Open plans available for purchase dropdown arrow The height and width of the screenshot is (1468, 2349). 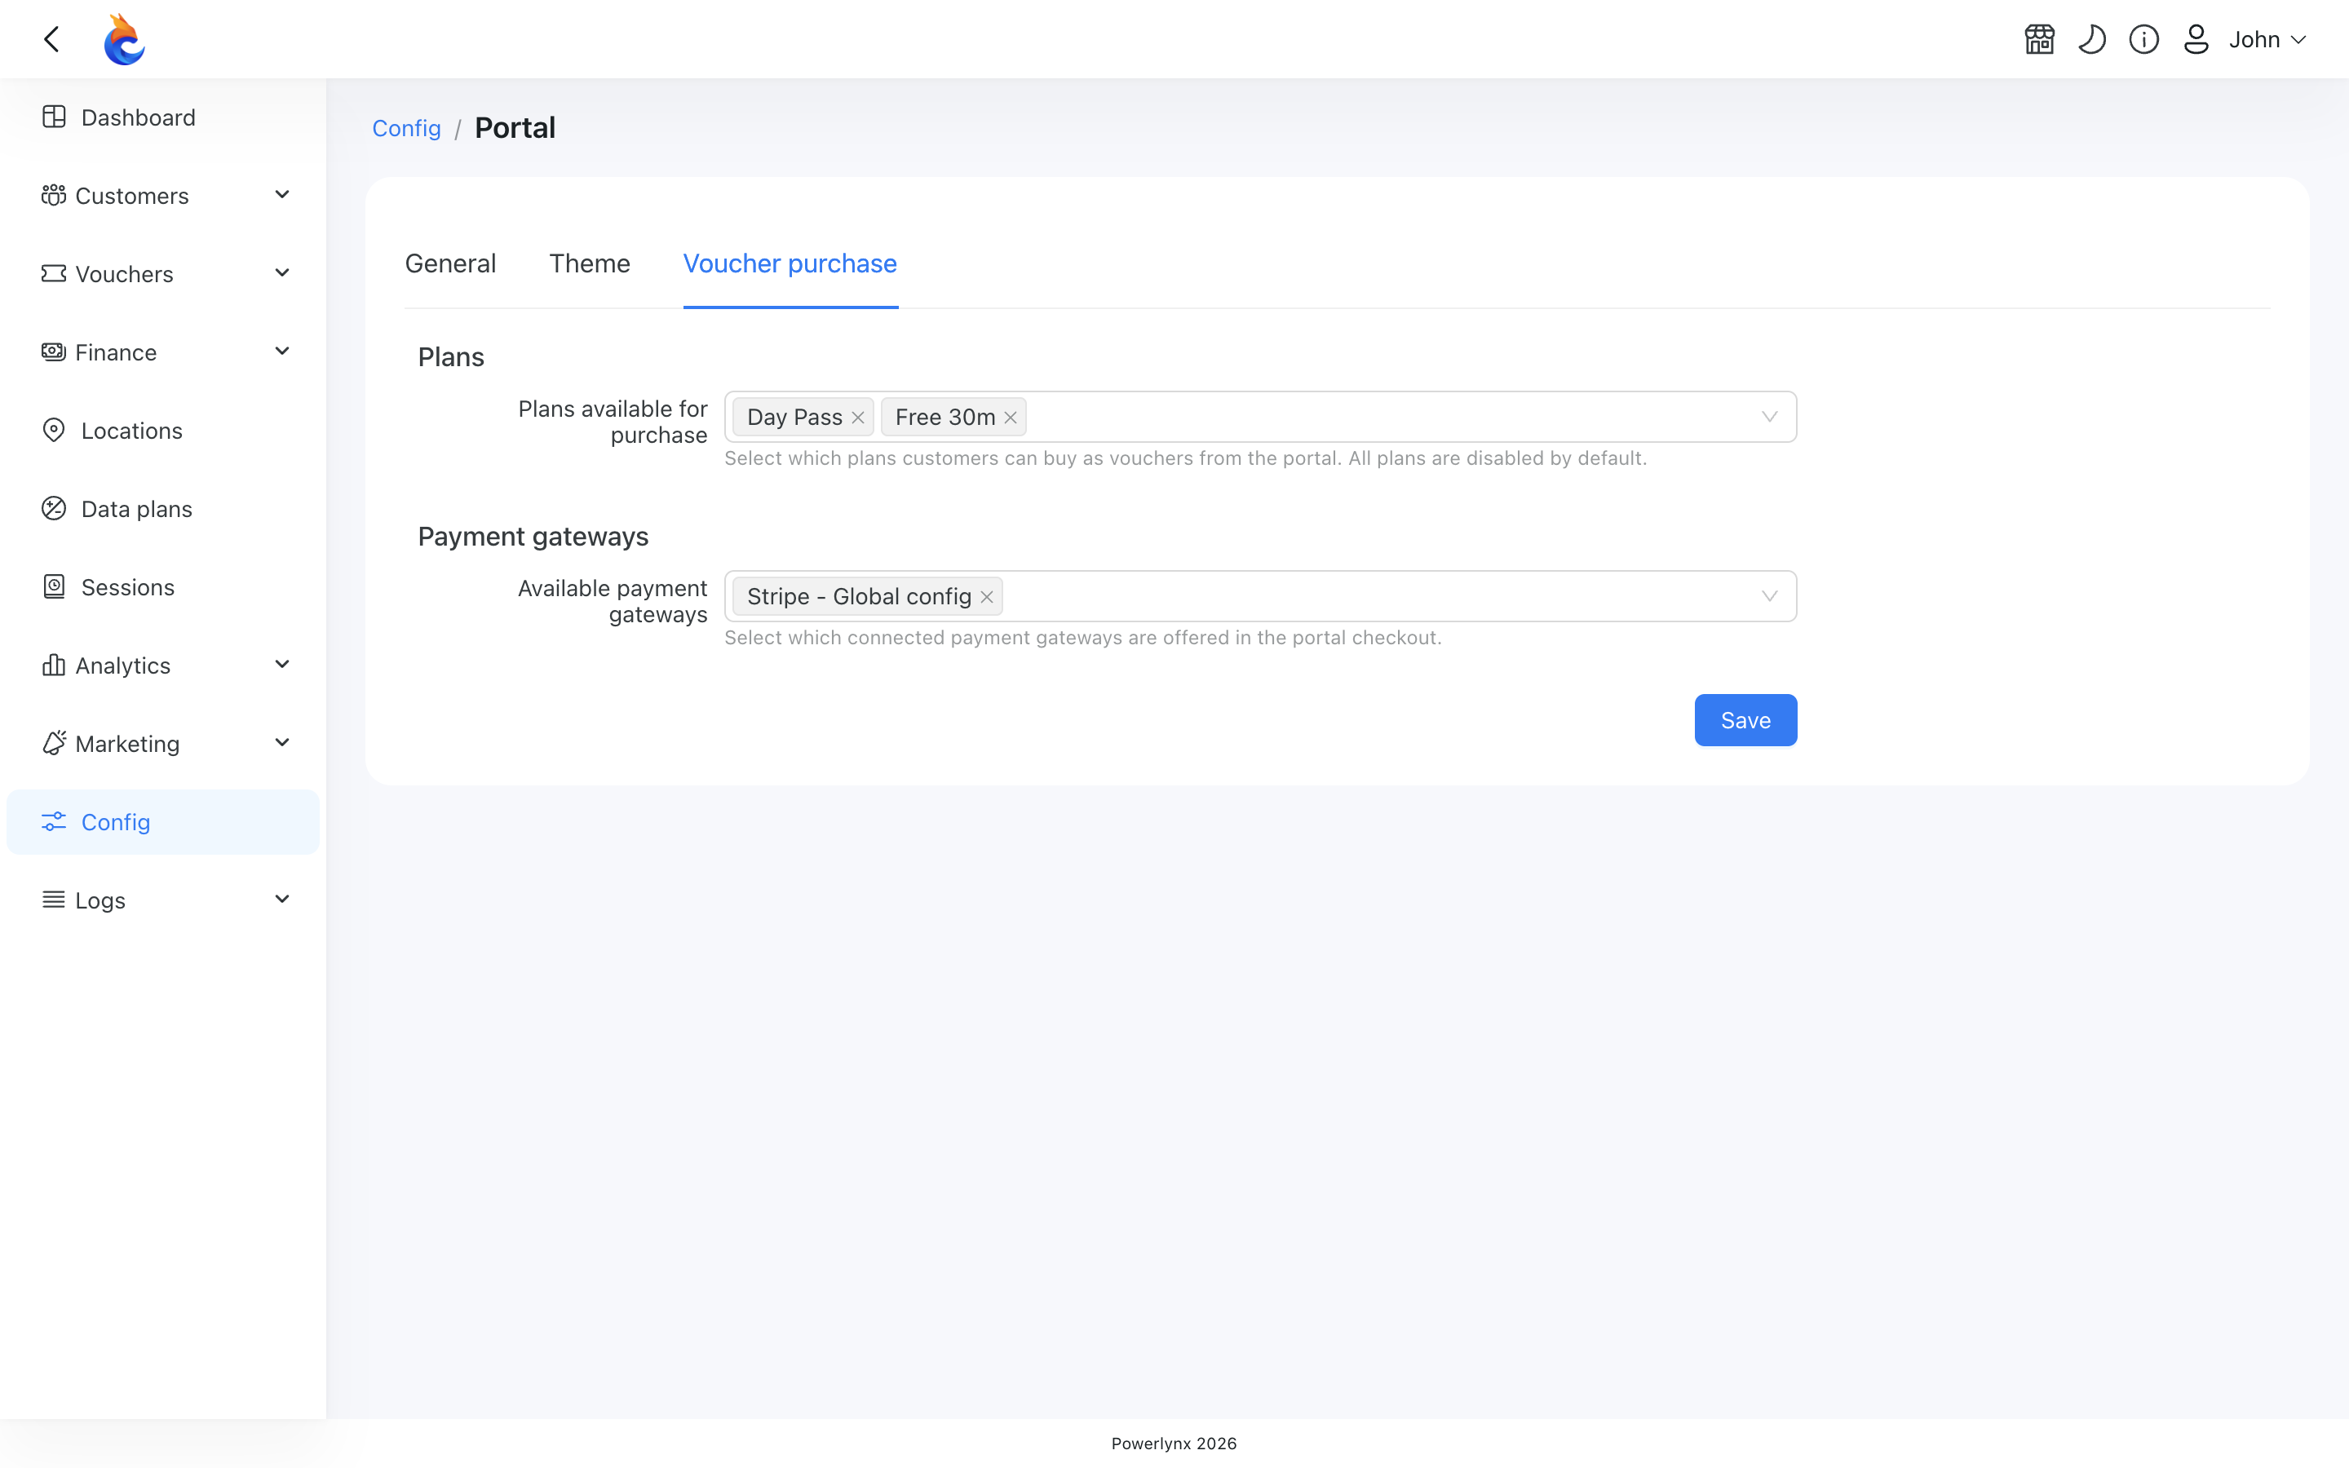[1770, 417]
